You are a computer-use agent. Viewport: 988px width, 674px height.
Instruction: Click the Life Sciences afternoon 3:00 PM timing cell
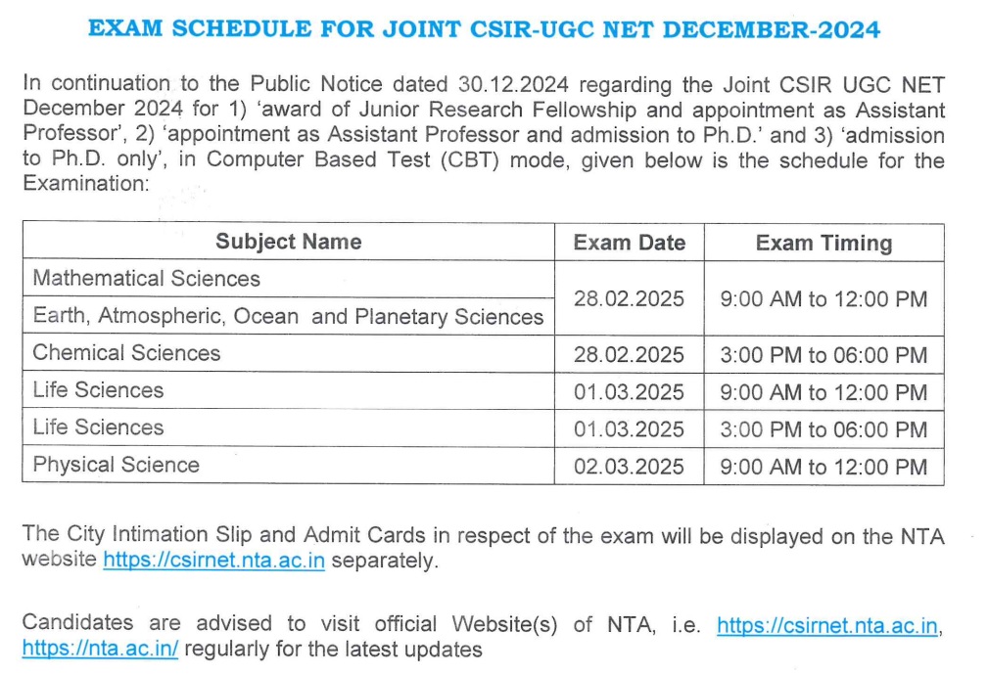[823, 428]
